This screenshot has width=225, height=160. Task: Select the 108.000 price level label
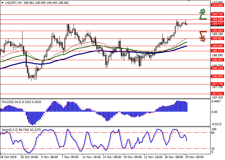[x=217, y=76]
